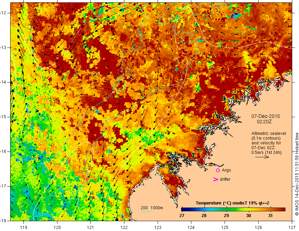
Task: Click the 200 1000m depth label
Action: (152, 208)
